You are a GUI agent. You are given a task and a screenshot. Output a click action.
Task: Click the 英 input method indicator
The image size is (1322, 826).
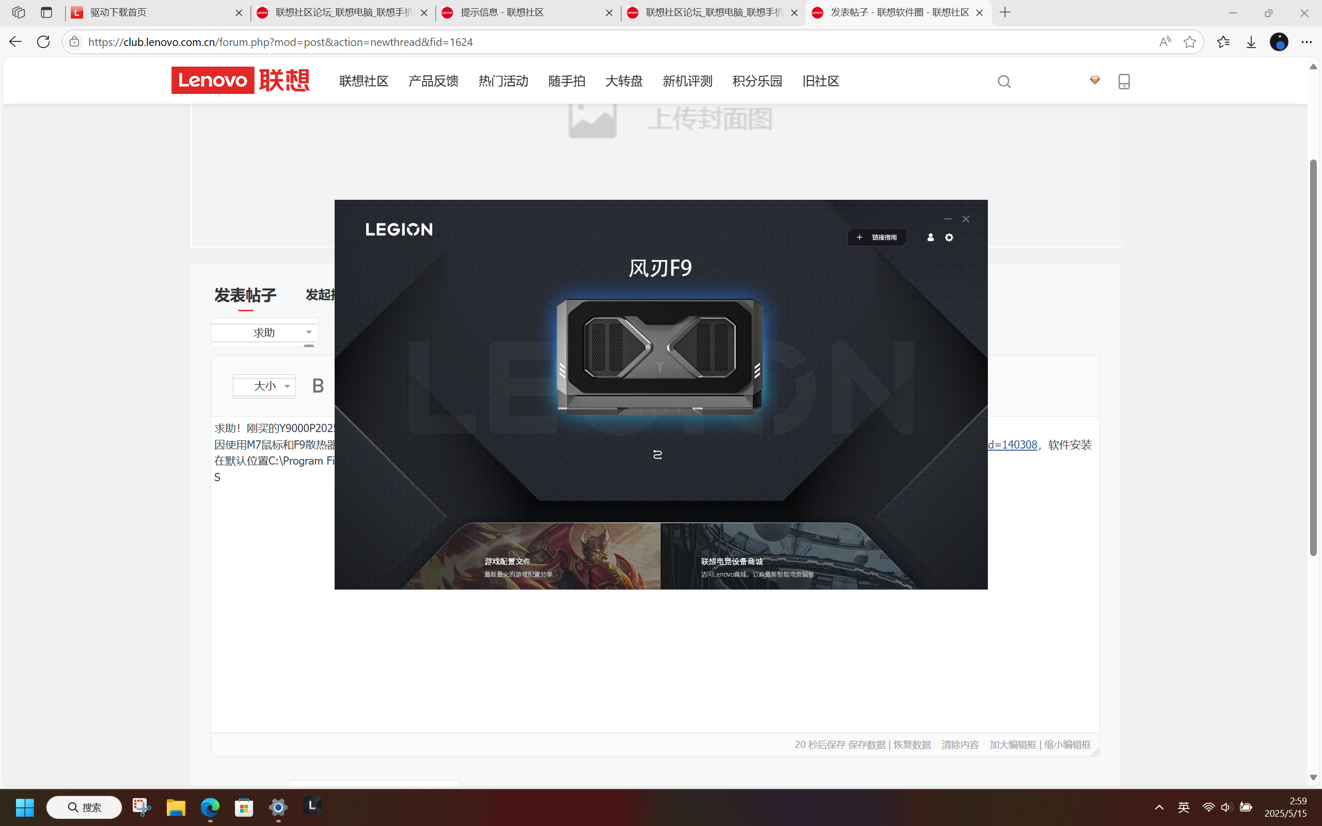click(x=1183, y=807)
